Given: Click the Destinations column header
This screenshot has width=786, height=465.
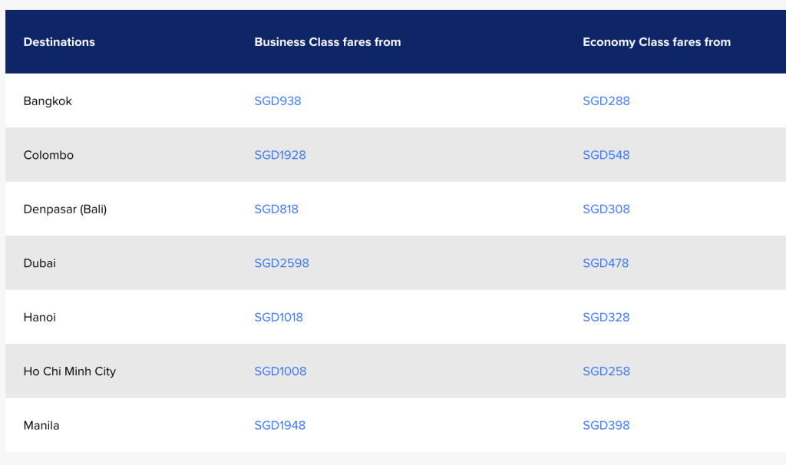Looking at the screenshot, I should [59, 42].
